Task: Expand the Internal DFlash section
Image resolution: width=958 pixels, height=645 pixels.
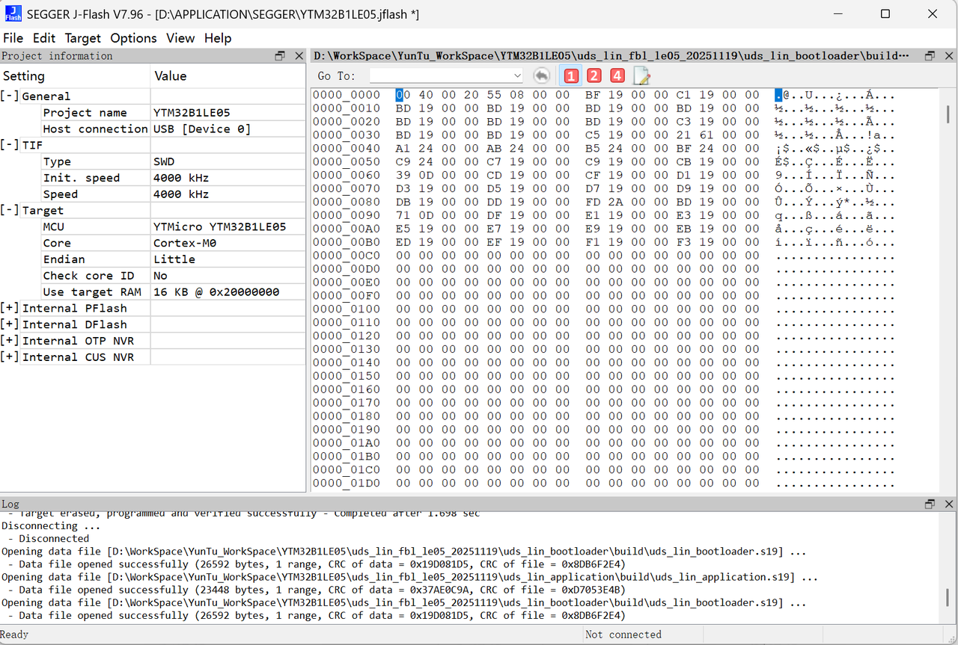Action: point(10,324)
